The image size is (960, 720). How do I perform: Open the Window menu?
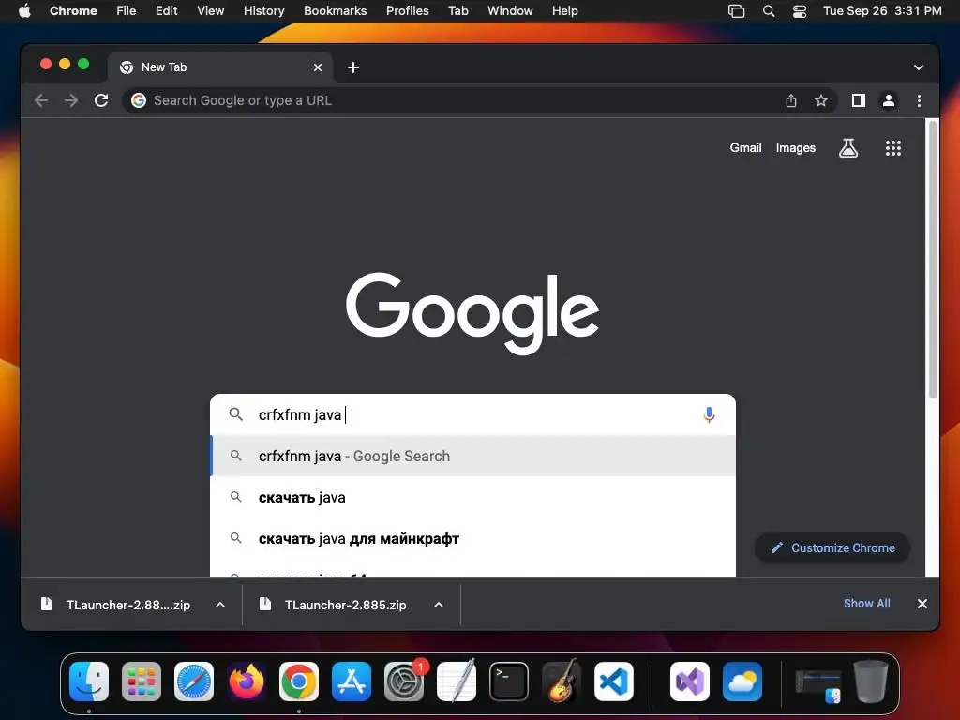(x=510, y=11)
